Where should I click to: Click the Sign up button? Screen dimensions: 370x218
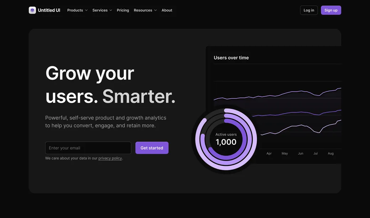coord(331,10)
